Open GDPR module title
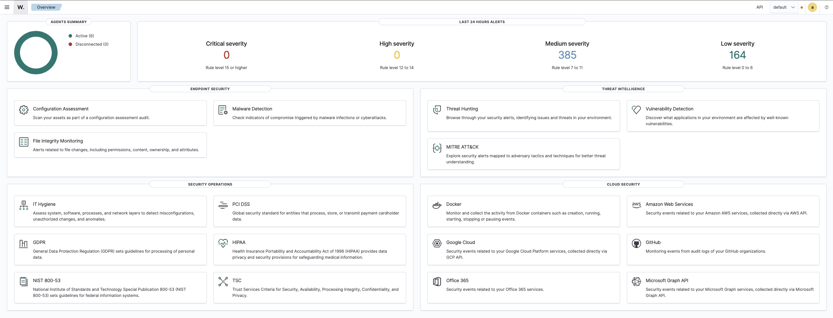The width and height of the screenshot is (833, 318). (39, 242)
